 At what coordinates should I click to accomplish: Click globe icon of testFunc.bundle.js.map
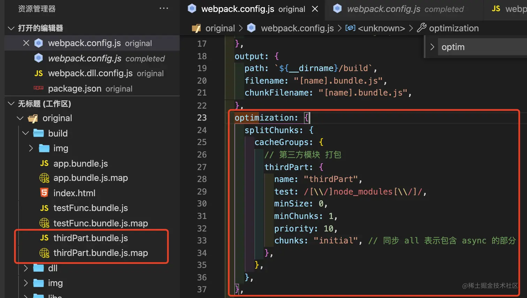pos(44,223)
